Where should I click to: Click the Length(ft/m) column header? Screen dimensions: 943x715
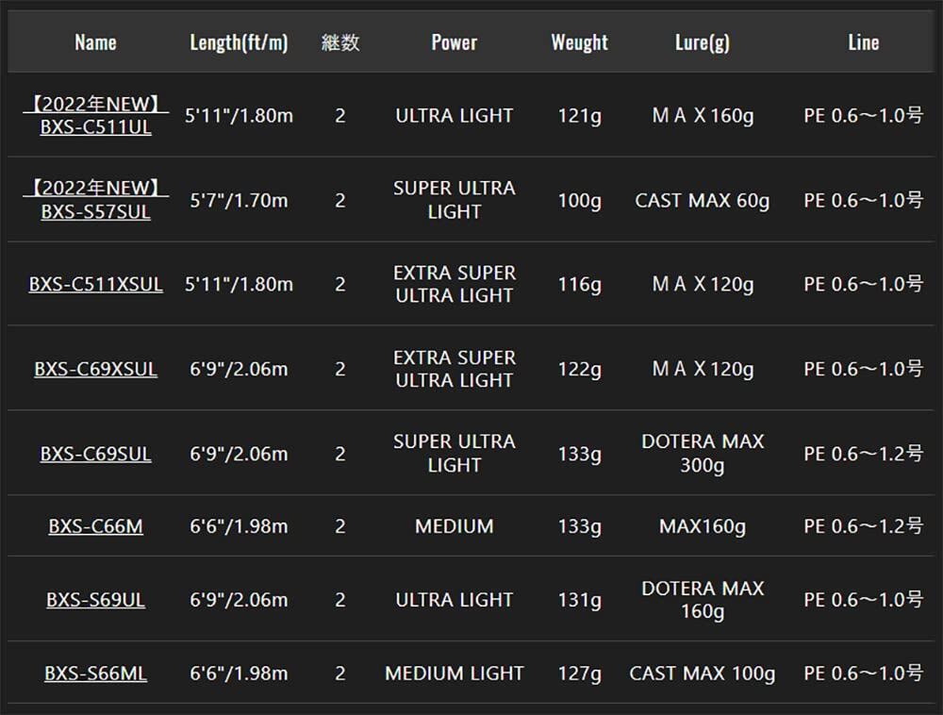tap(239, 42)
